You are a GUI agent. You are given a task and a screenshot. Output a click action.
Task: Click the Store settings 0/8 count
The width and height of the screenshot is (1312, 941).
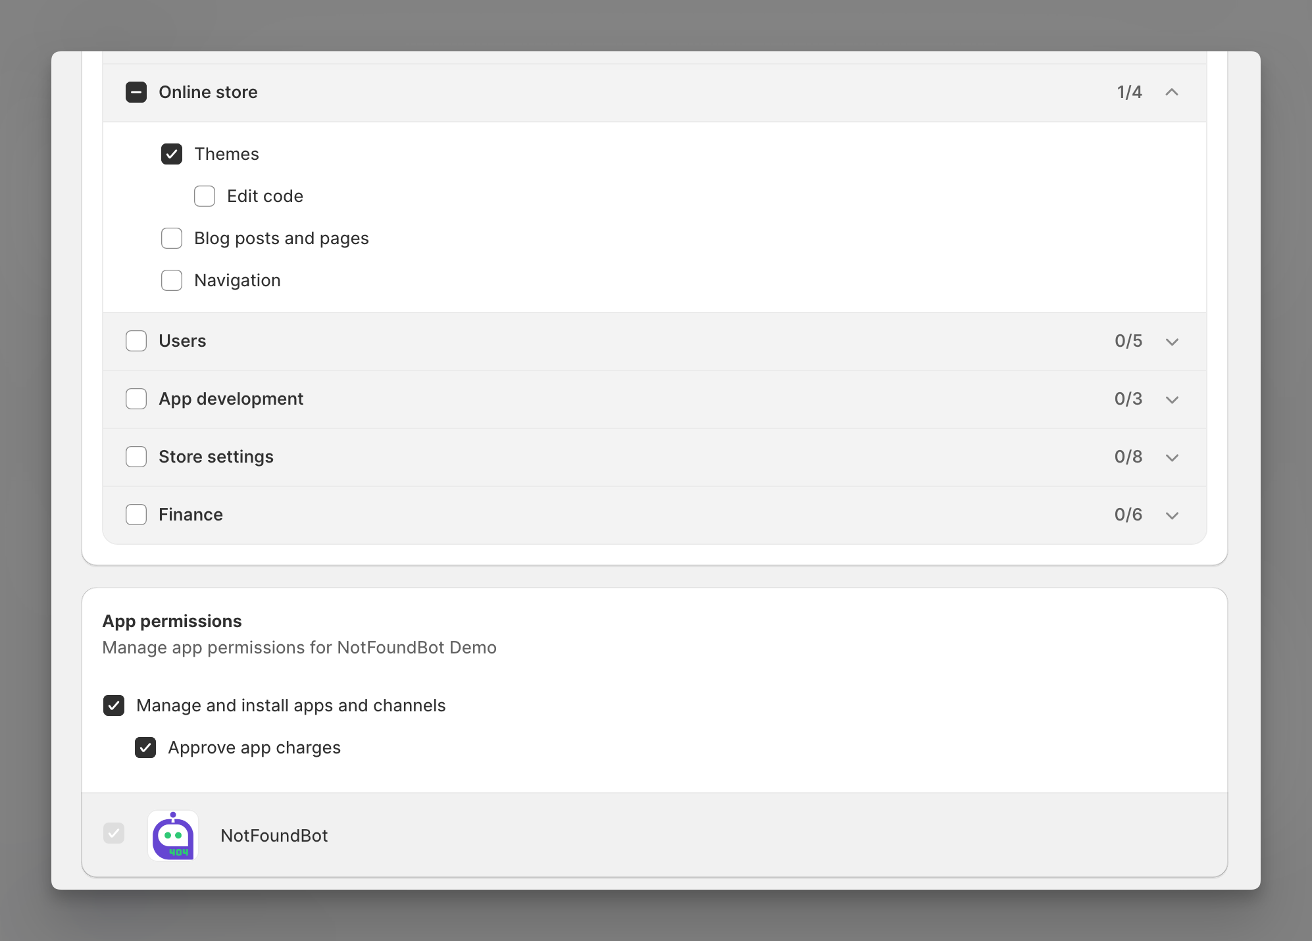click(x=1128, y=457)
